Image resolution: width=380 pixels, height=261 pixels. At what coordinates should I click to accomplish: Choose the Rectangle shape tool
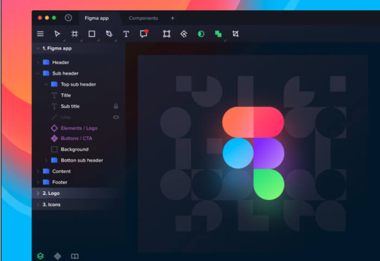point(92,34)
